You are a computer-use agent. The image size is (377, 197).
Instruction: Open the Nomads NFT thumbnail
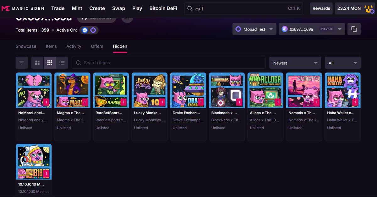coord(304,90)
